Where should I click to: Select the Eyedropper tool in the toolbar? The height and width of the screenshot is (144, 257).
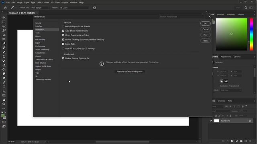(4, 44)
